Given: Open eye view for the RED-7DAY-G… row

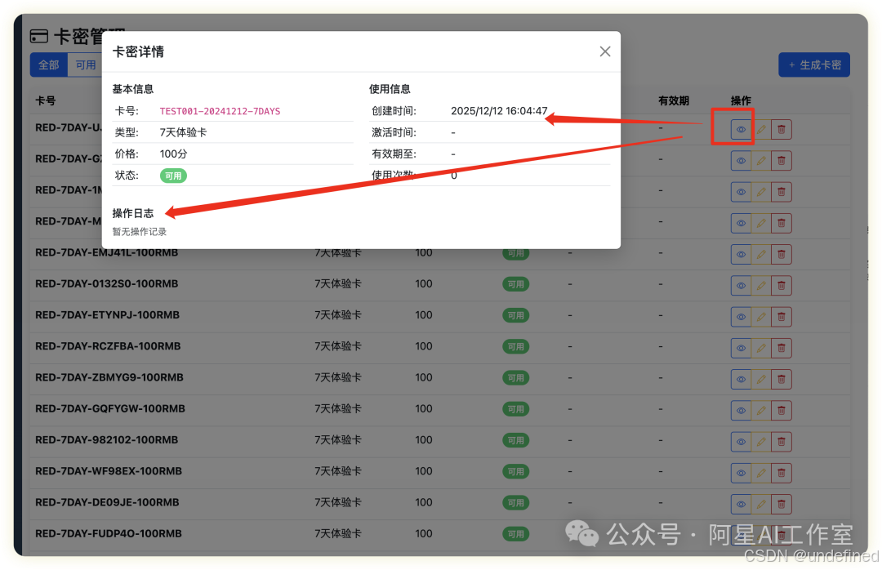Looking at the screenshot, I should coord(741,161).
